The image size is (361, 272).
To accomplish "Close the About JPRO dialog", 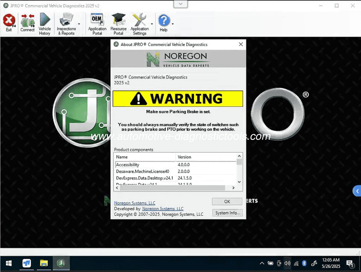I will click(x=241, y=45).
